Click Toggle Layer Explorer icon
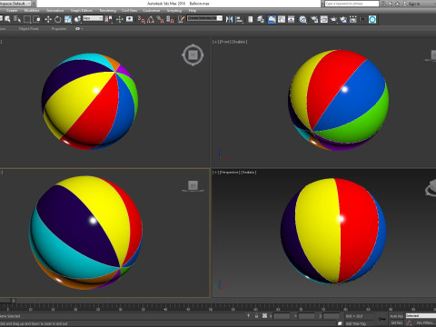 coord(261,19)
